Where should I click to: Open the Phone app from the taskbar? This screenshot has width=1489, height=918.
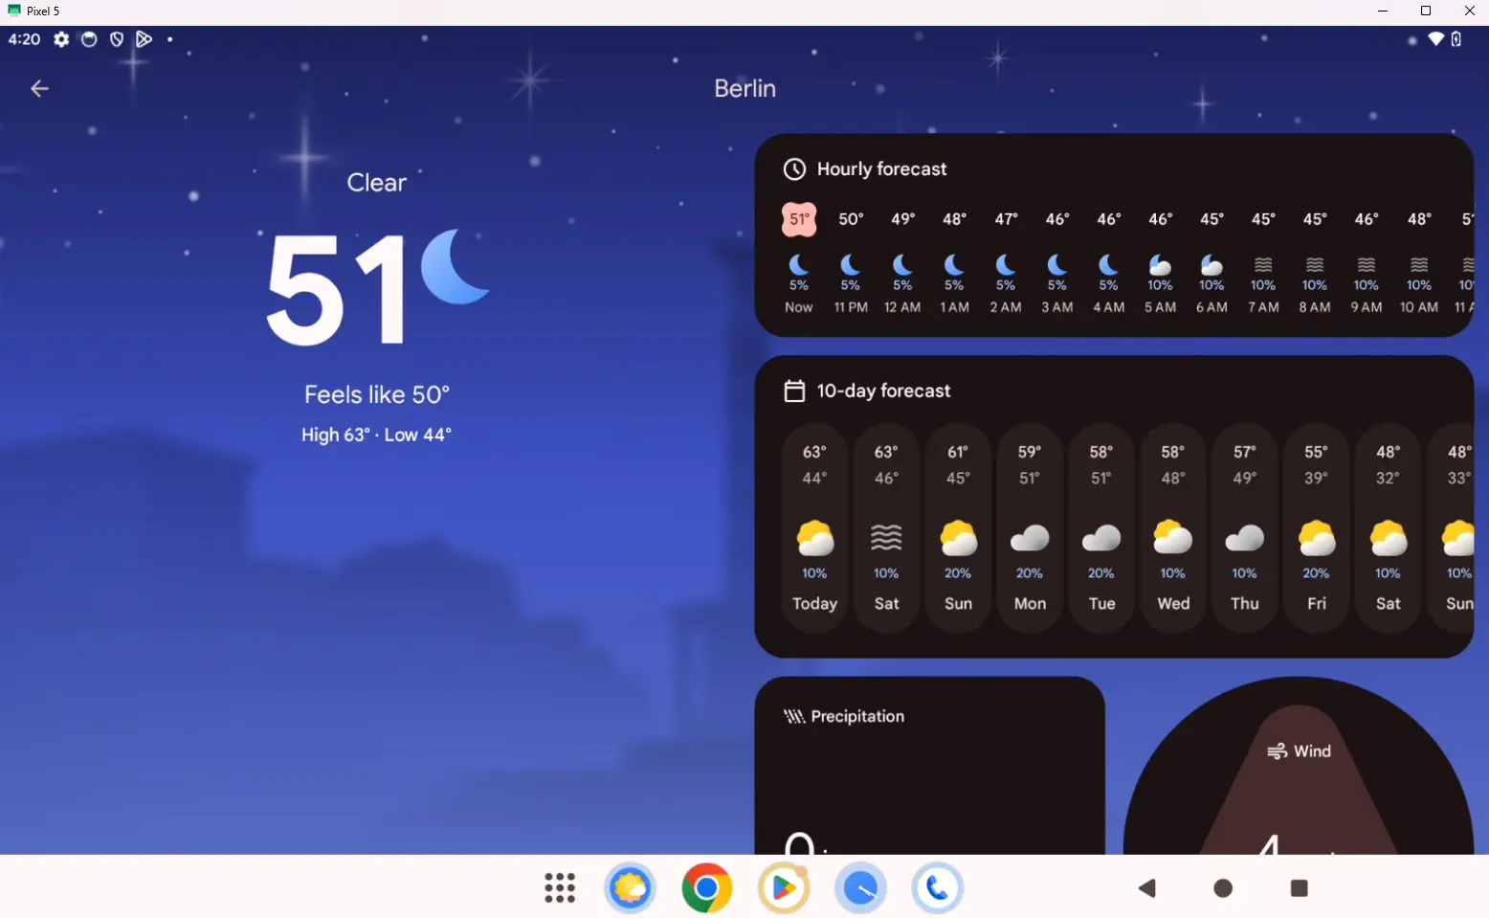pyautogui.click(x=937, y=888)
